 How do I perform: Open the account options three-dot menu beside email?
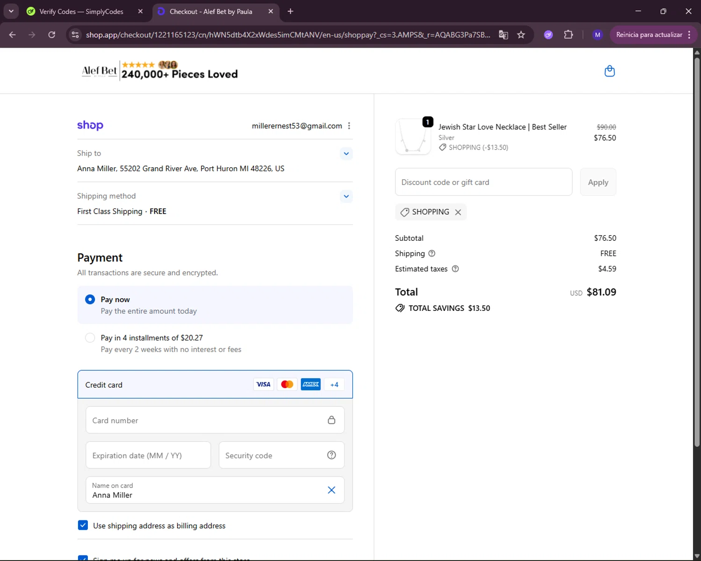click(349, 126)
